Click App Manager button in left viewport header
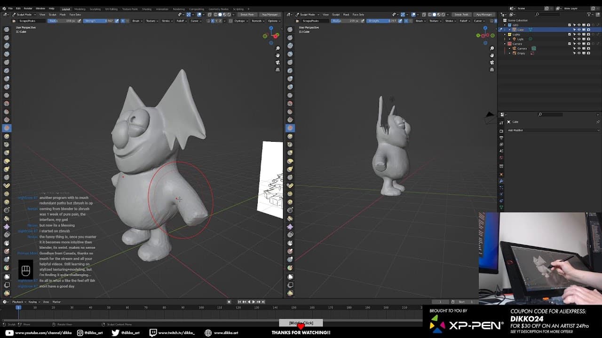 (x=270, y=15)
